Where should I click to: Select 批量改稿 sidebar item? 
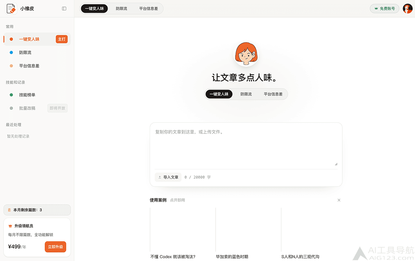point(37,108)
